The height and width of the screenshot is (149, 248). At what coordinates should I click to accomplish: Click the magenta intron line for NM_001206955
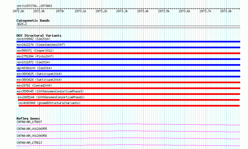tap(128, 131)
